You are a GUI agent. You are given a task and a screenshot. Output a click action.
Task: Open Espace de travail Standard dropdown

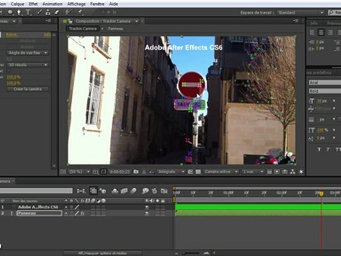pyautogui.click(x=301, y=13)
